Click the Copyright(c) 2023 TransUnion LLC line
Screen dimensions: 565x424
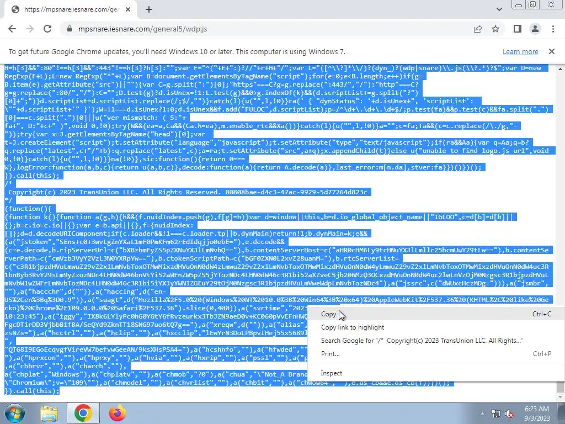tap(188, 192)
